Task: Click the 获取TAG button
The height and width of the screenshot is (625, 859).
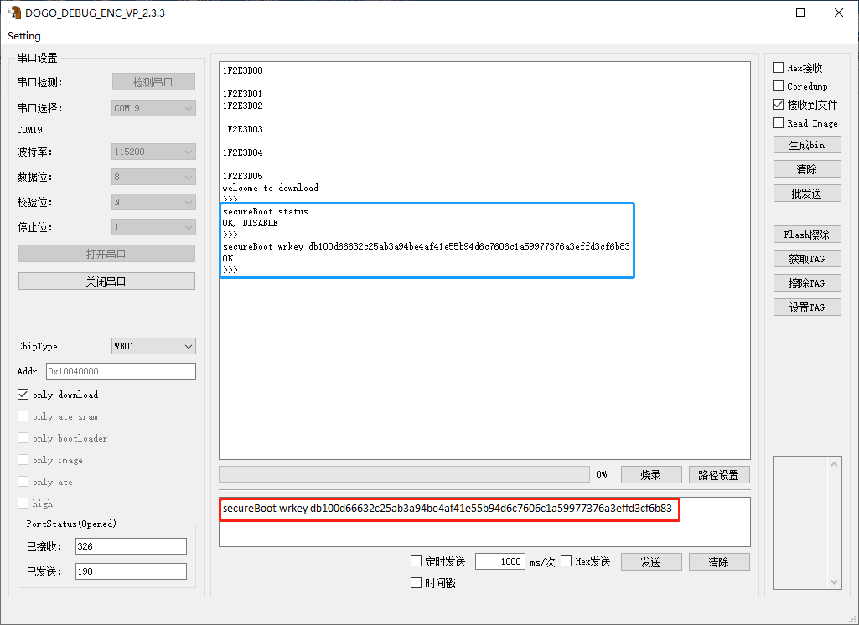Action: click(807, 259)
